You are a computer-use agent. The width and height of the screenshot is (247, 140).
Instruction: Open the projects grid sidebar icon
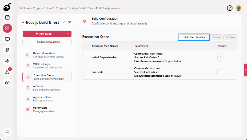pyautogui.click(x=7, y=28)
